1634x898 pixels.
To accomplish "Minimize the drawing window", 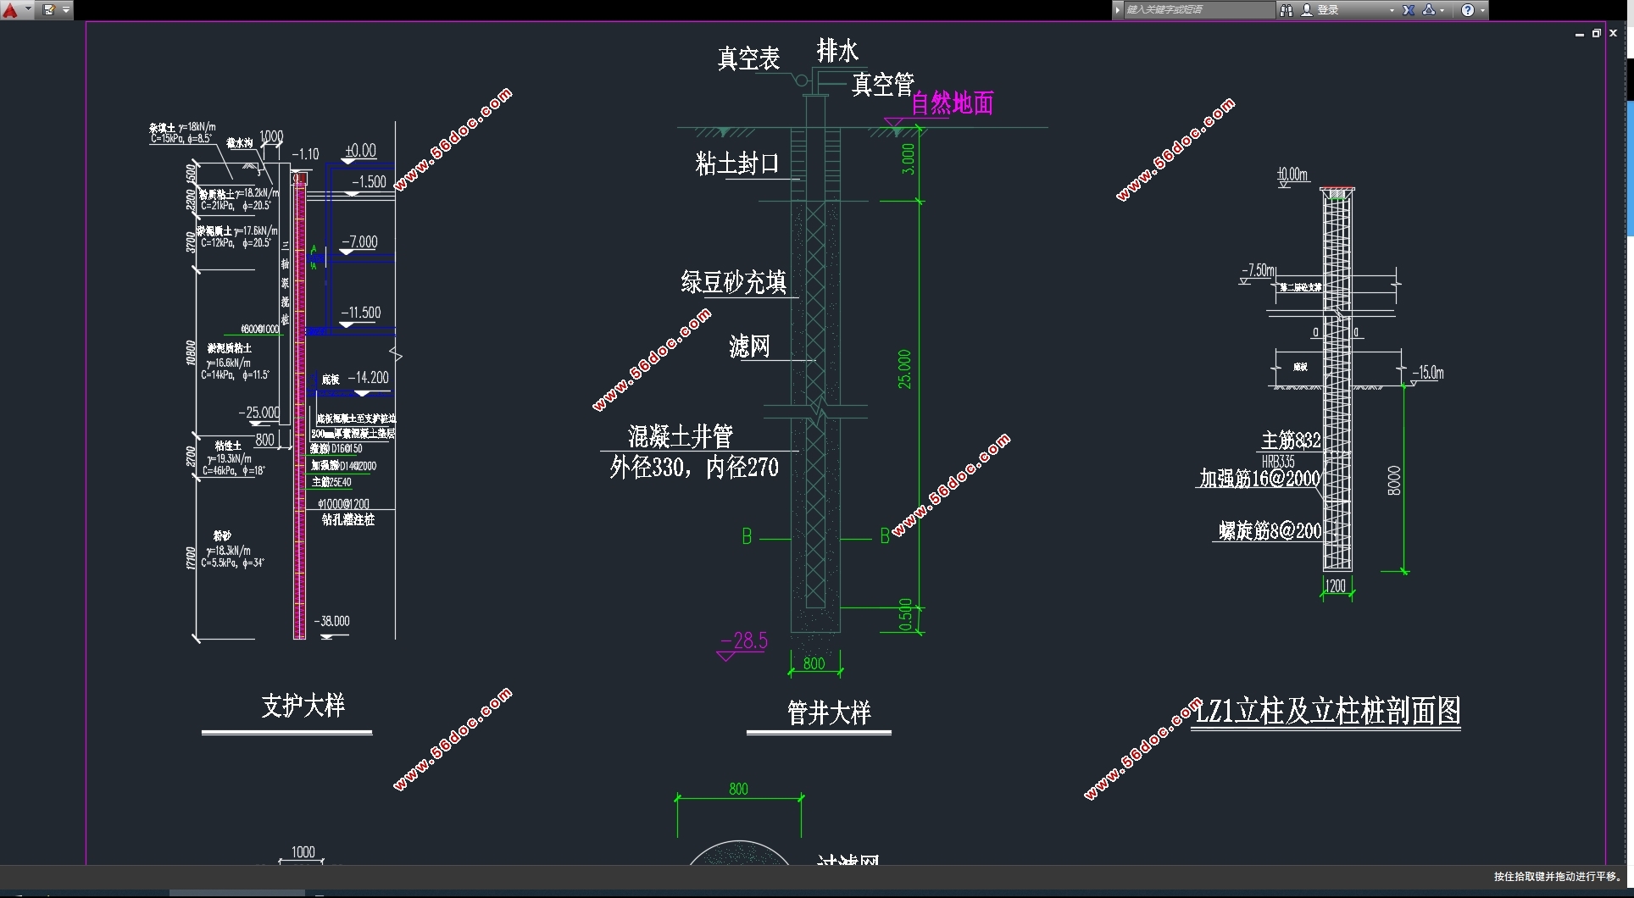I will pyautogui.click(x=1580, y=34).
